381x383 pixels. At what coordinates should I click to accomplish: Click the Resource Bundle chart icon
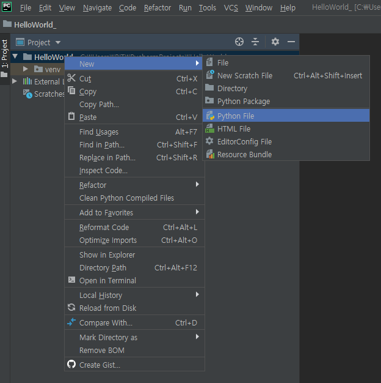[x=210, y=154]
